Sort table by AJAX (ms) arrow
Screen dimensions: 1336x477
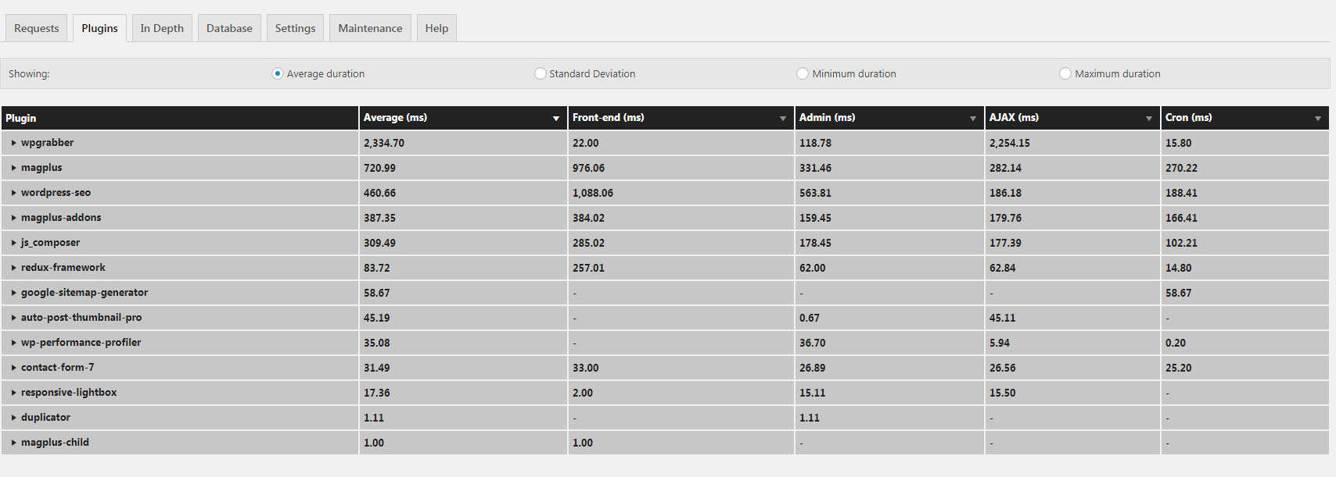coord(1148,119)
